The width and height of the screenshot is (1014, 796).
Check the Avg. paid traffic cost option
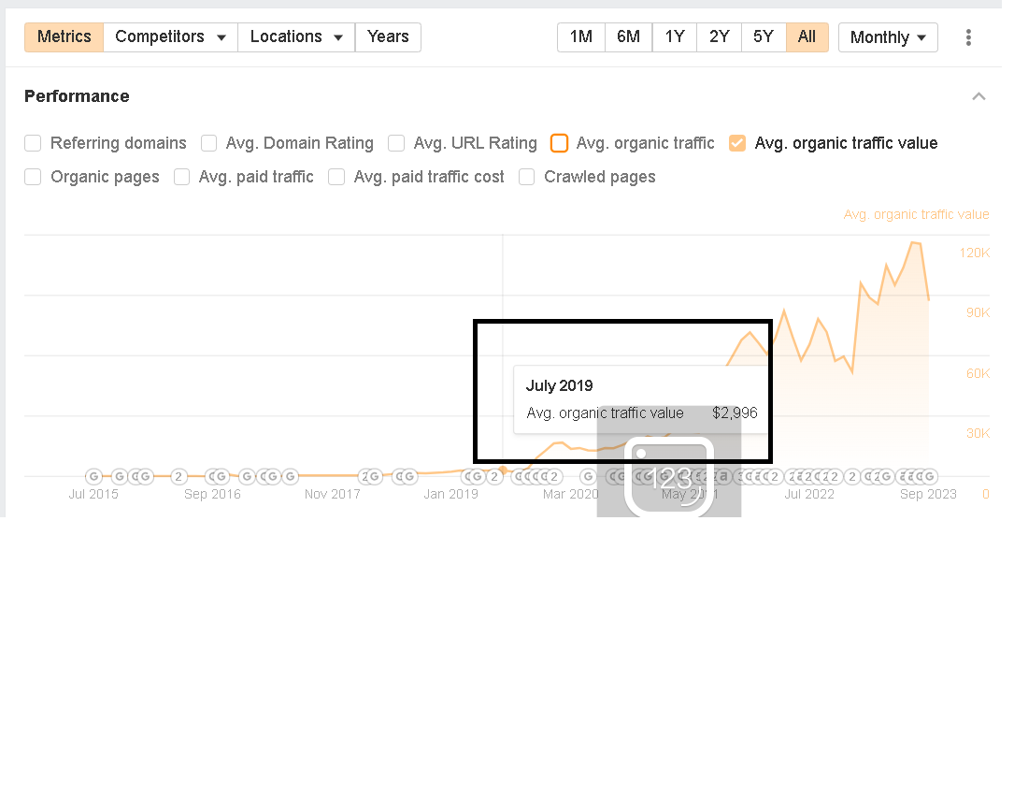pyautogui.click(x=336, y=177)
